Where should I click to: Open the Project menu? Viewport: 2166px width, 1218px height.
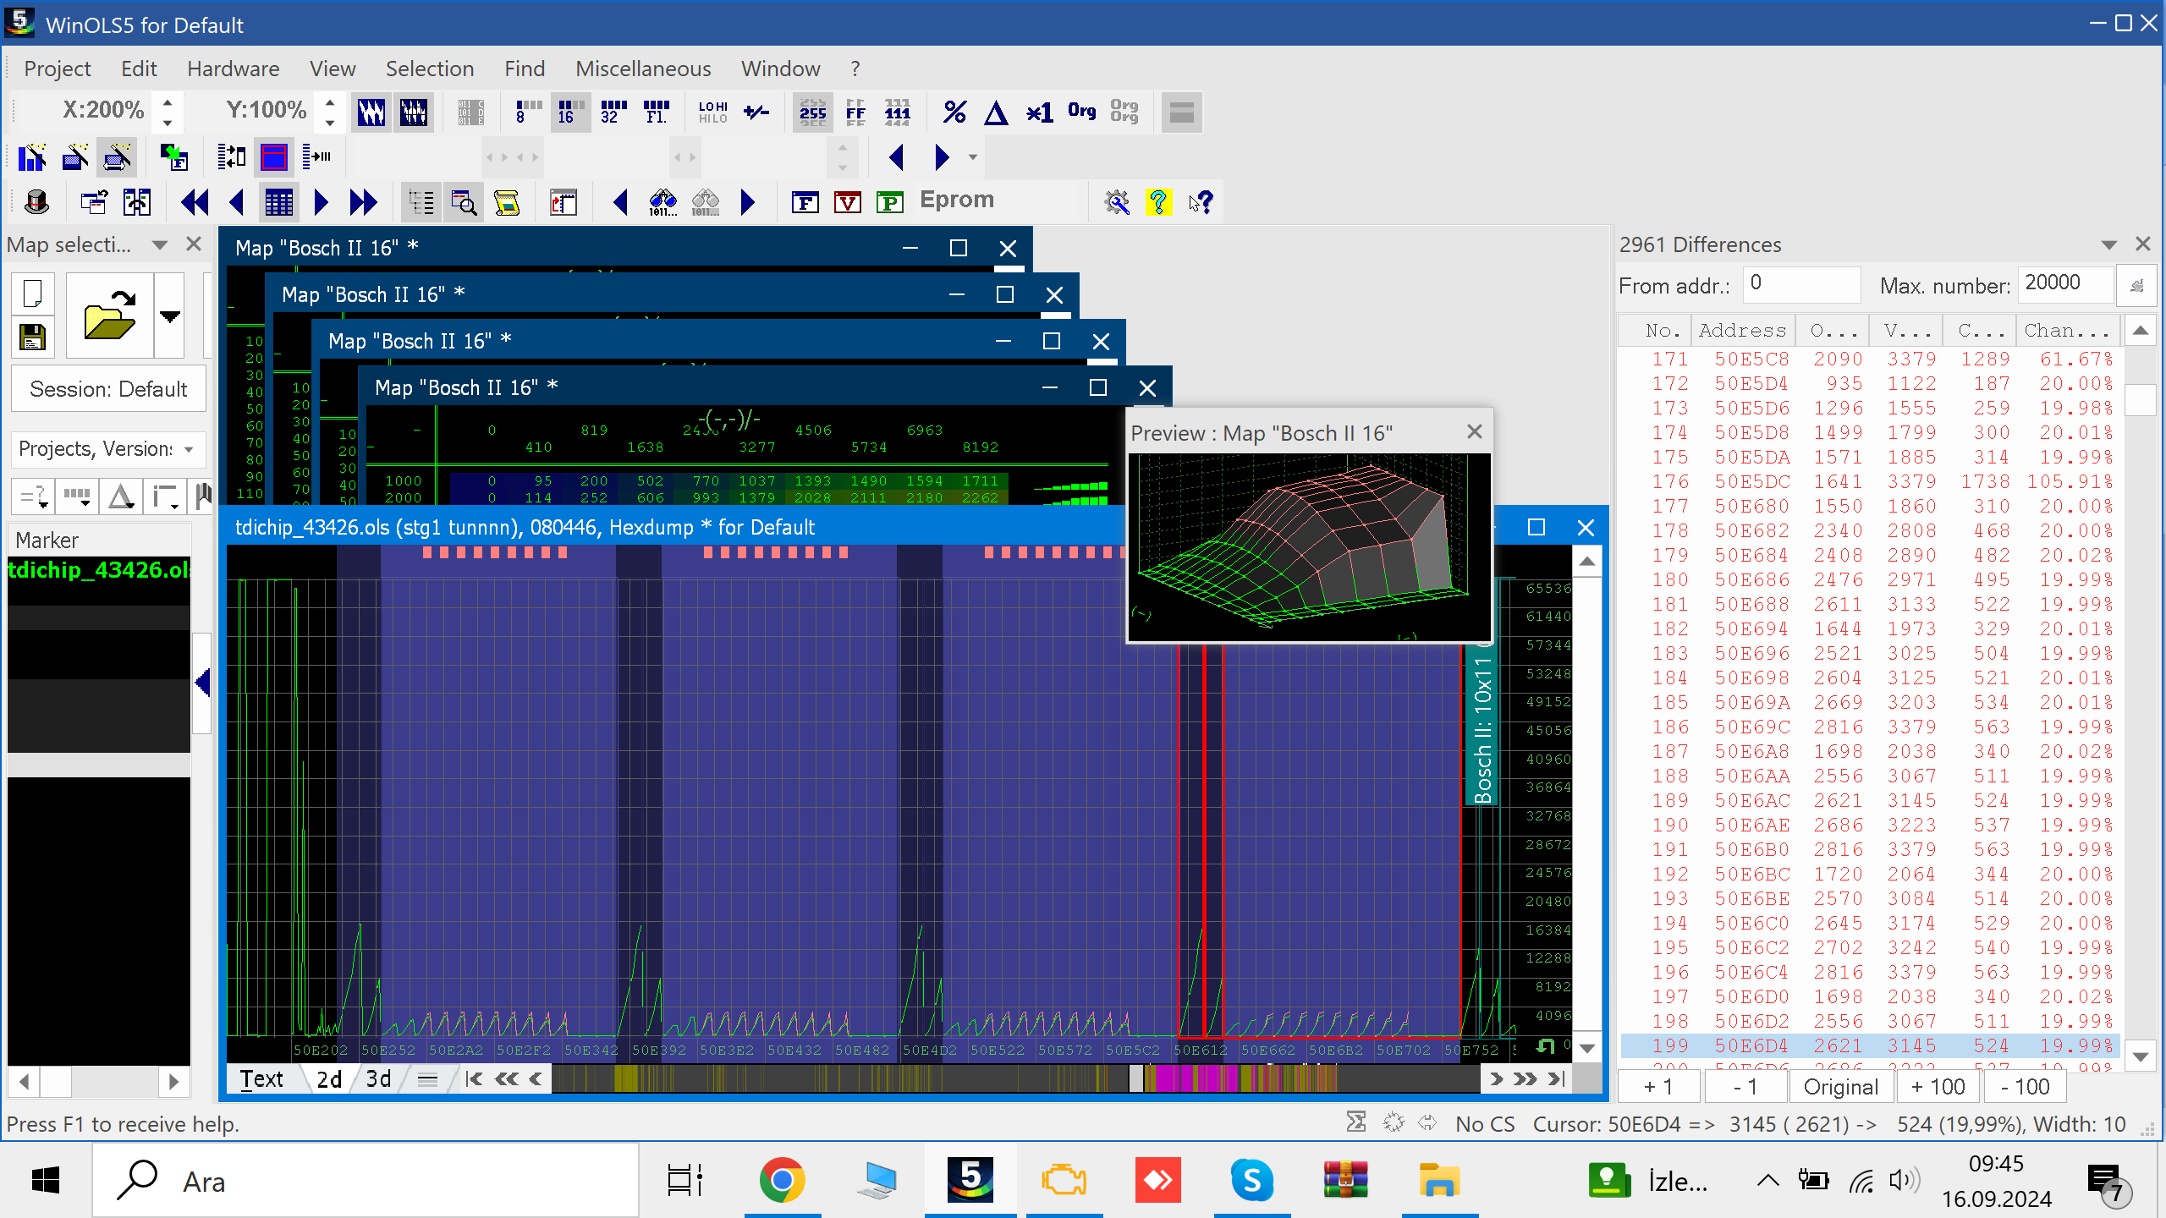(x=58, y=69)
